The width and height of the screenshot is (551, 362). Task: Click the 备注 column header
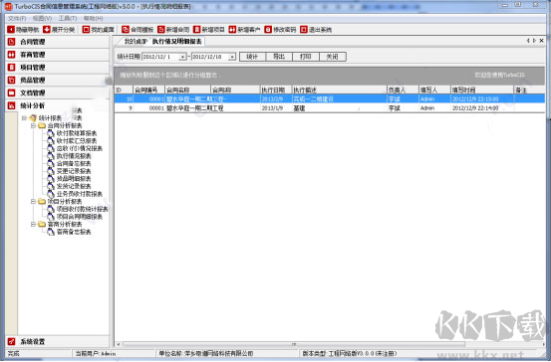pos(529,90)
